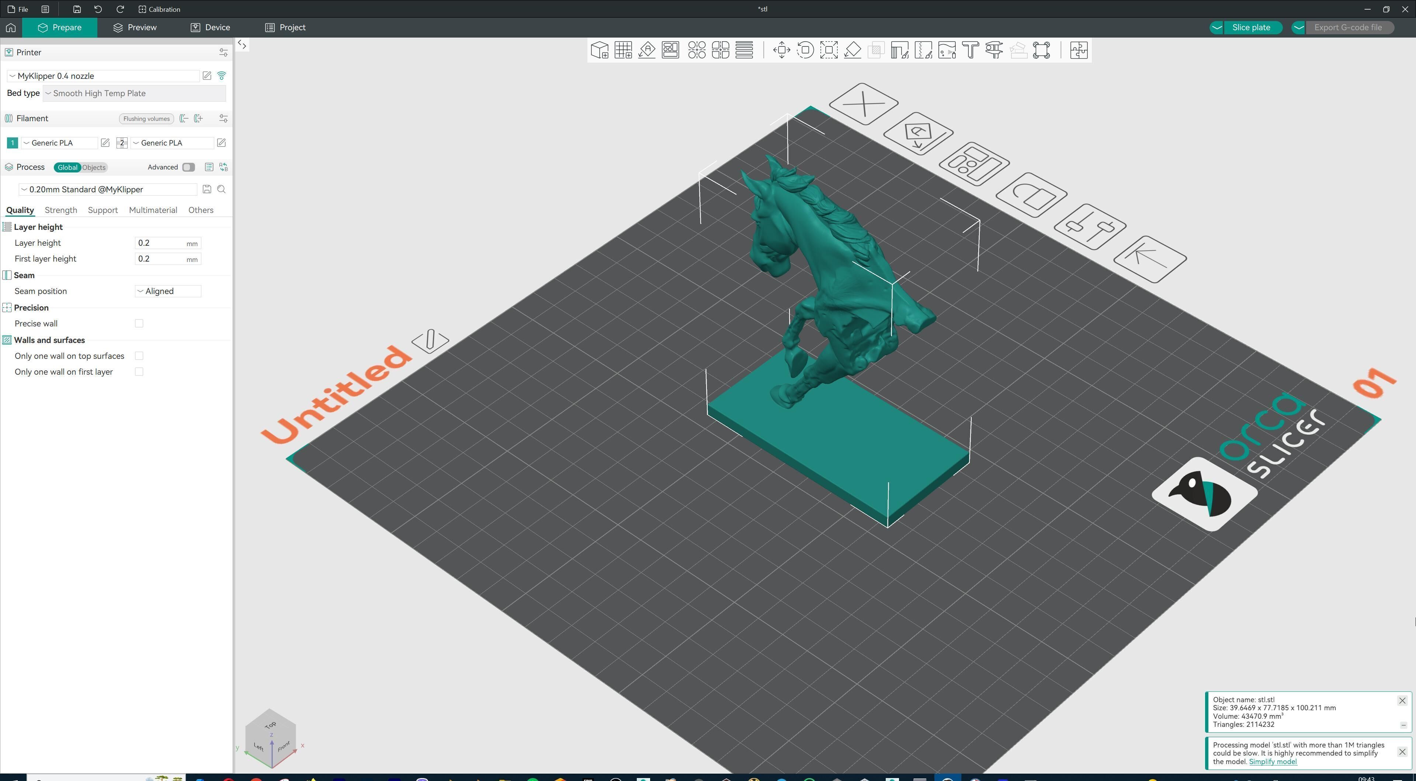Add a filament icon
This screenshot has width=1416, height=781.
tap(198, 118)
